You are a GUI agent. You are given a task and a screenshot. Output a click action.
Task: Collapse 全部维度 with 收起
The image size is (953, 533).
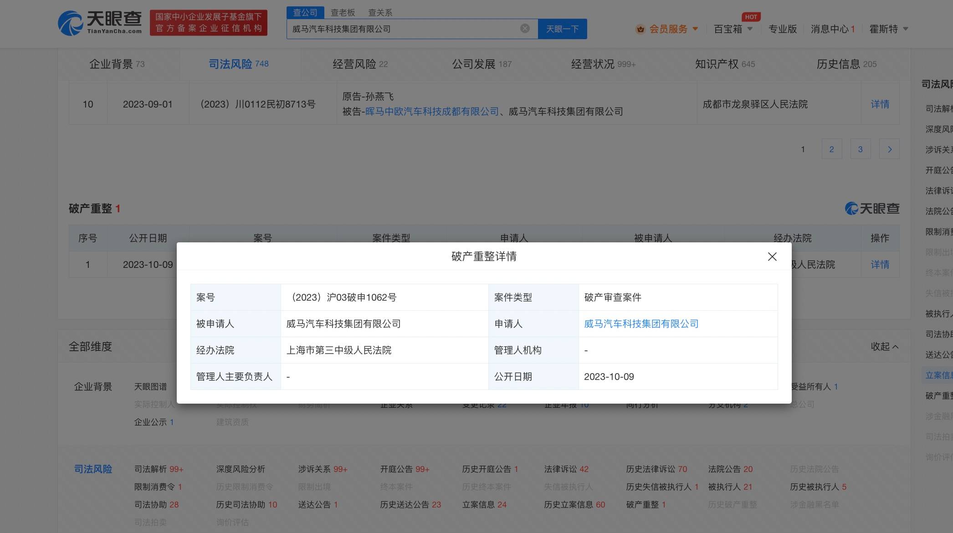884,347
